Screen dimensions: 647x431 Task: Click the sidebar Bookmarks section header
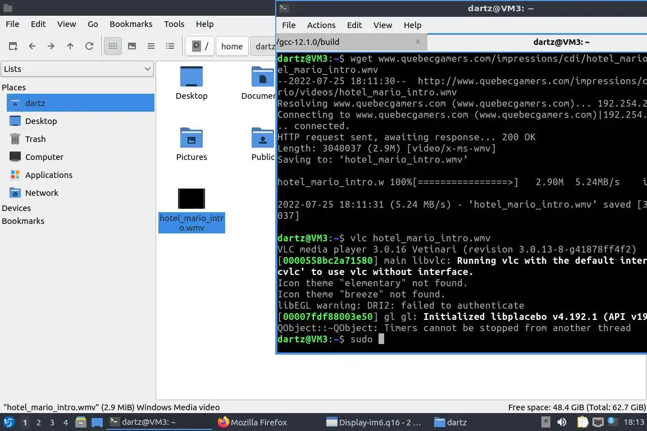click(x=23, y=221)
